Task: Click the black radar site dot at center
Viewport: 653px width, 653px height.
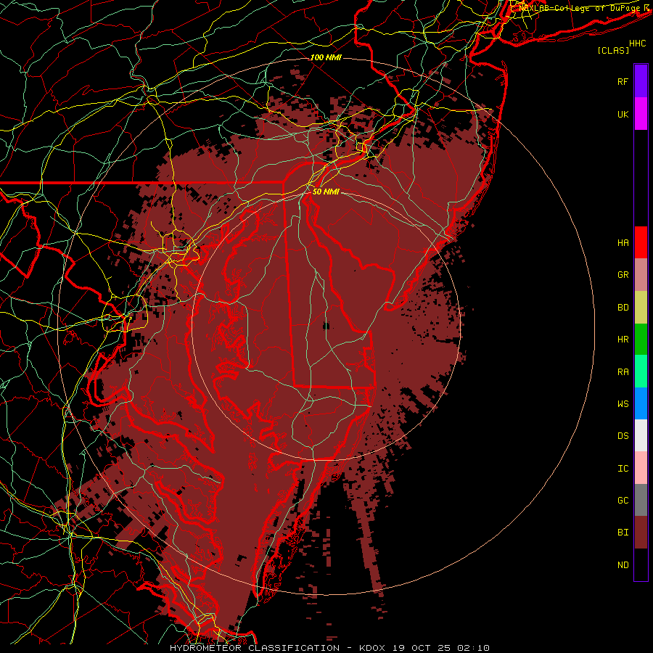Action: (326, 325)
